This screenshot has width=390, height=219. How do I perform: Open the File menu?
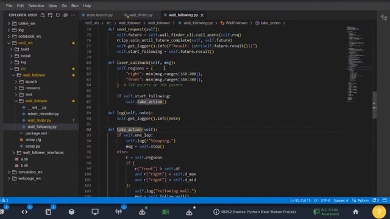click(x=9, y=5)
